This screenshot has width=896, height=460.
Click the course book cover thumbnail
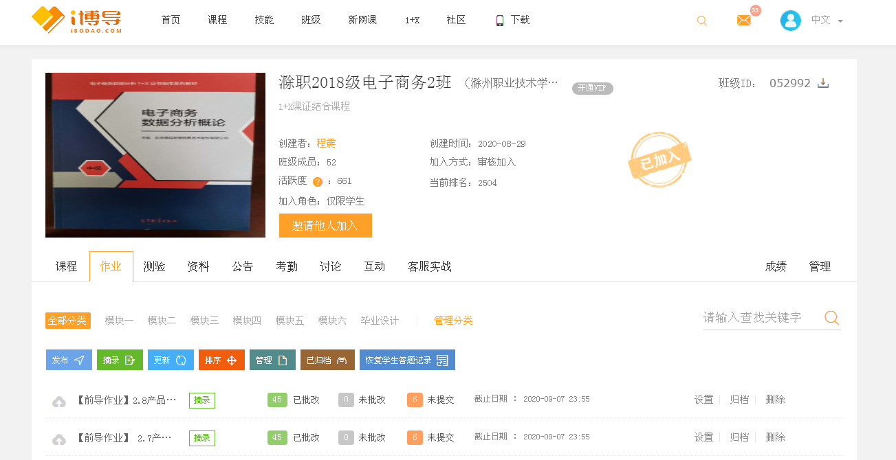click(155, 155)
